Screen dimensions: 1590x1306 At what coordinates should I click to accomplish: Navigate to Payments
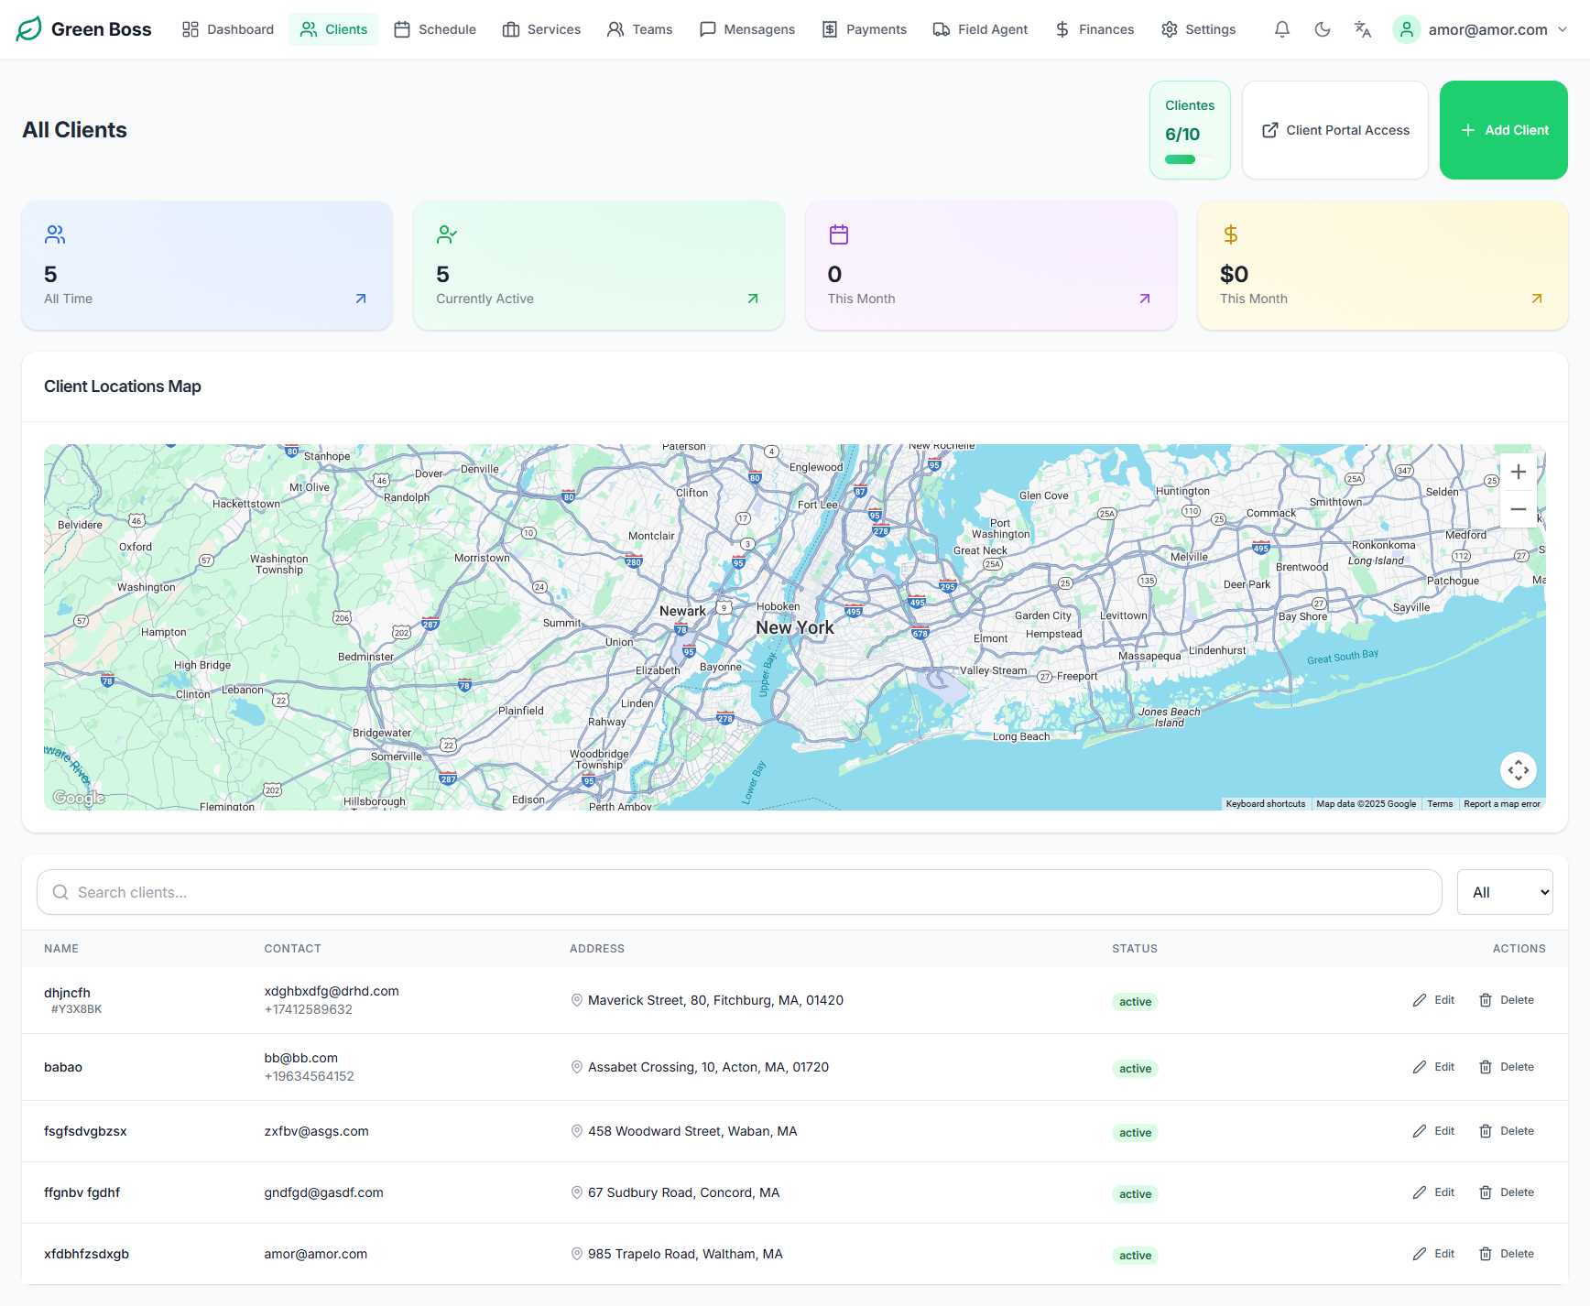[x=864, y=29]
